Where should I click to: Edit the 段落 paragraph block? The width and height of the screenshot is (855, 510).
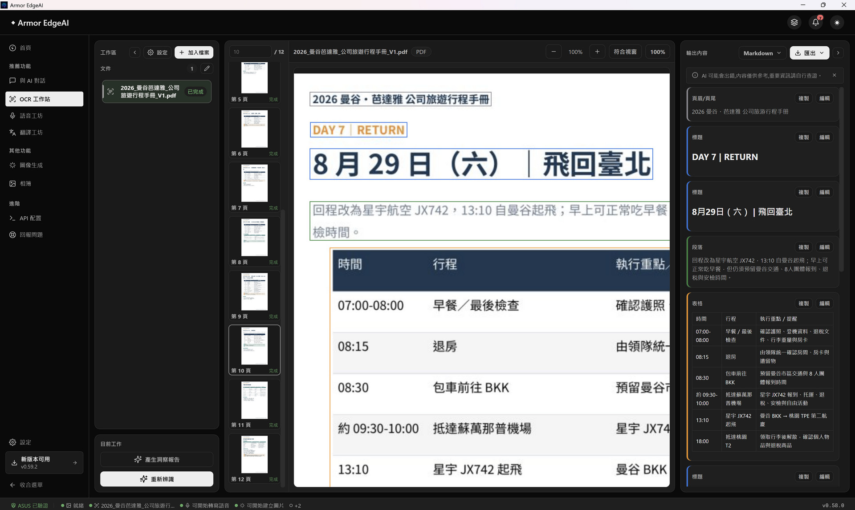click(x=825, y=247)
